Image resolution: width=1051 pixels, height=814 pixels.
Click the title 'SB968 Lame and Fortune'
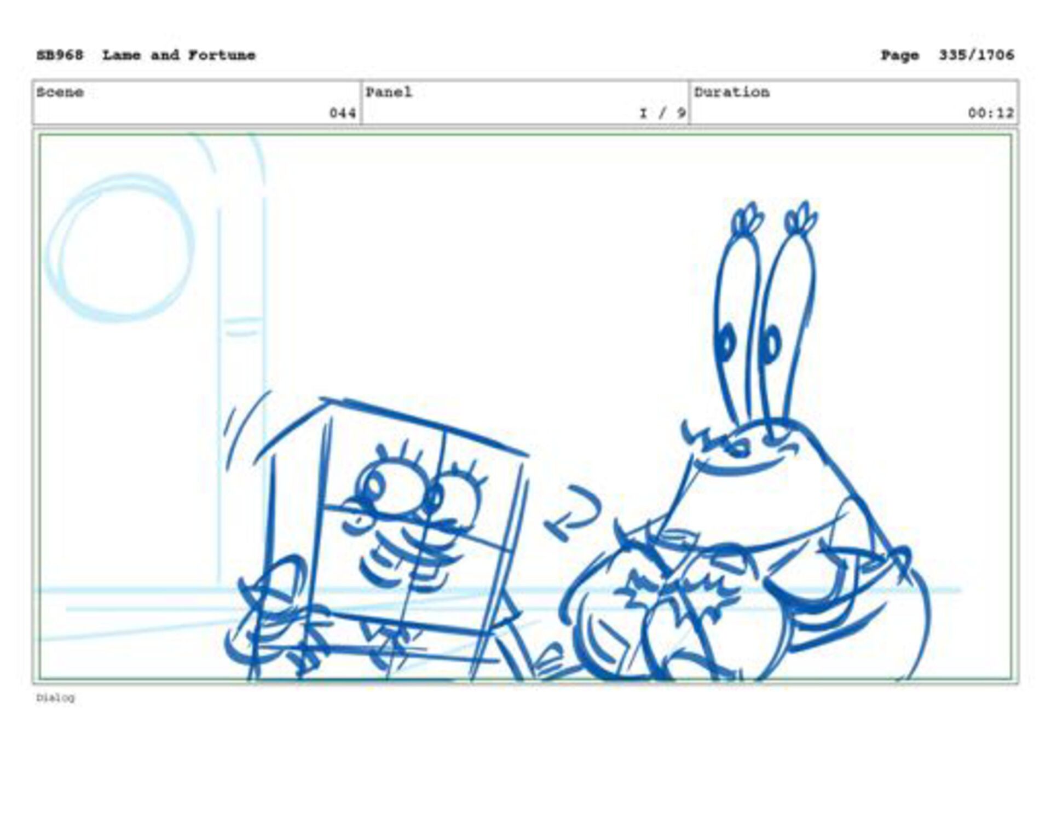click(146, 55)
